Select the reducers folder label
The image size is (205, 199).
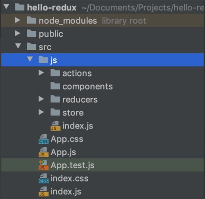pyautogui.click(x=80, y=99)
